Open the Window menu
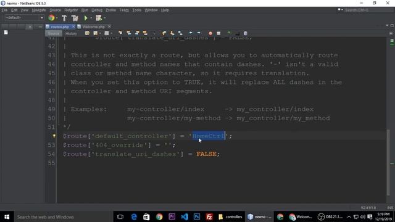 click(151, 10)
